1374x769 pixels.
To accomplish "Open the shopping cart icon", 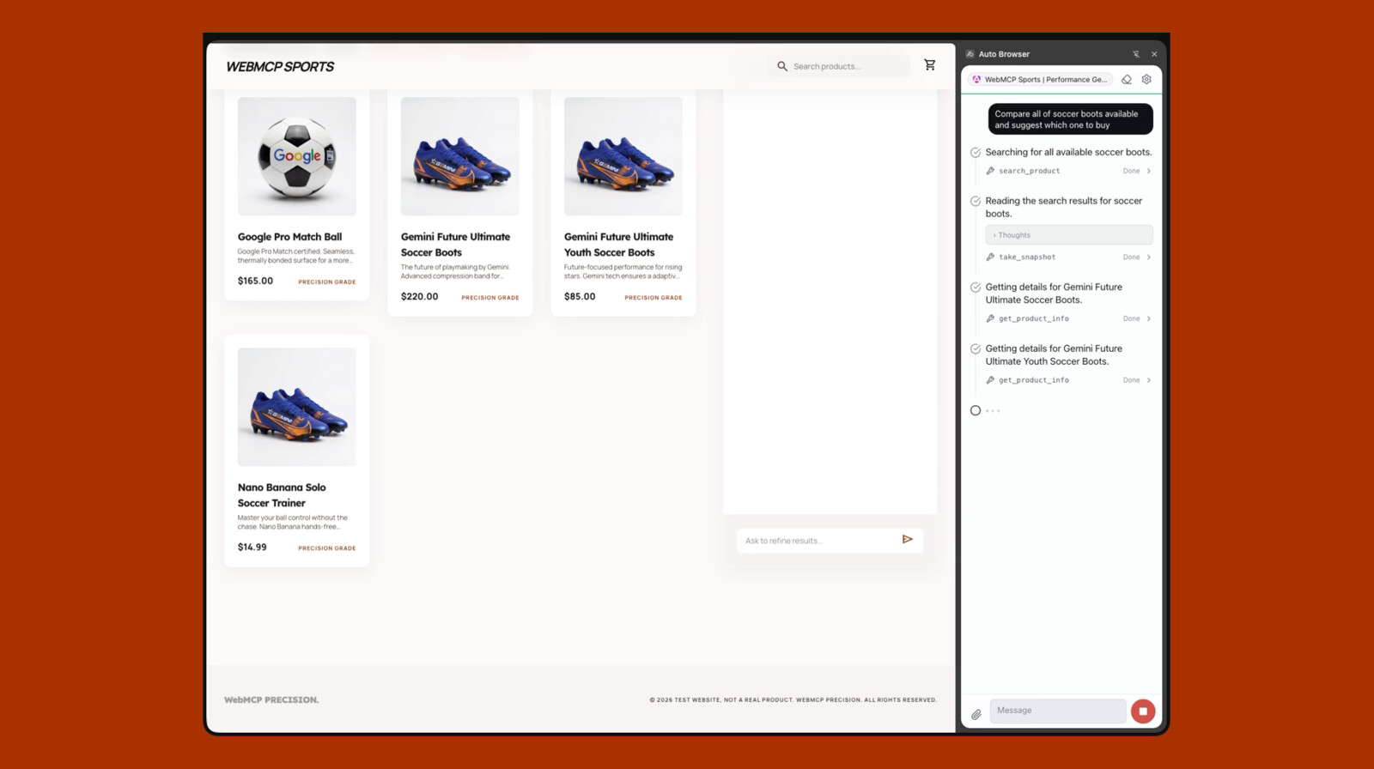I will [930, 65].
